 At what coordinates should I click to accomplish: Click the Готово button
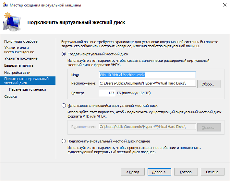186,172
